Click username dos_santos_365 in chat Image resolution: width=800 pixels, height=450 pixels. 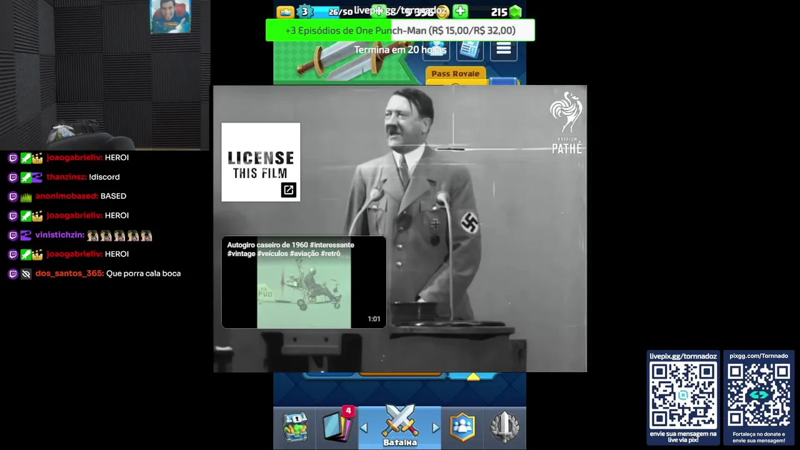(x=69, y=274)
